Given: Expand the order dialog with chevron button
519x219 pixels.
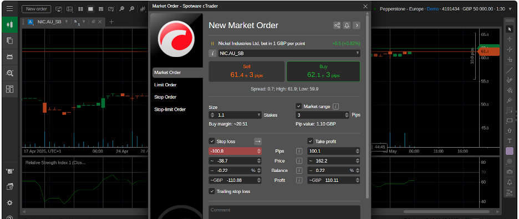Looking at the screenshot, I should point(357,25).
